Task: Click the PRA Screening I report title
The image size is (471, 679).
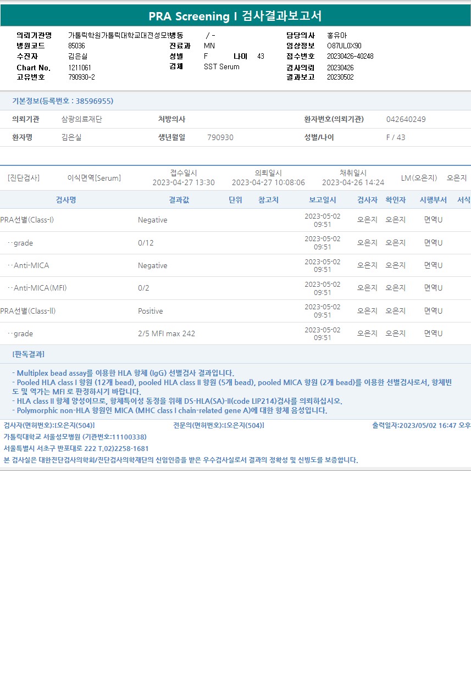Action: coord(235,16)
